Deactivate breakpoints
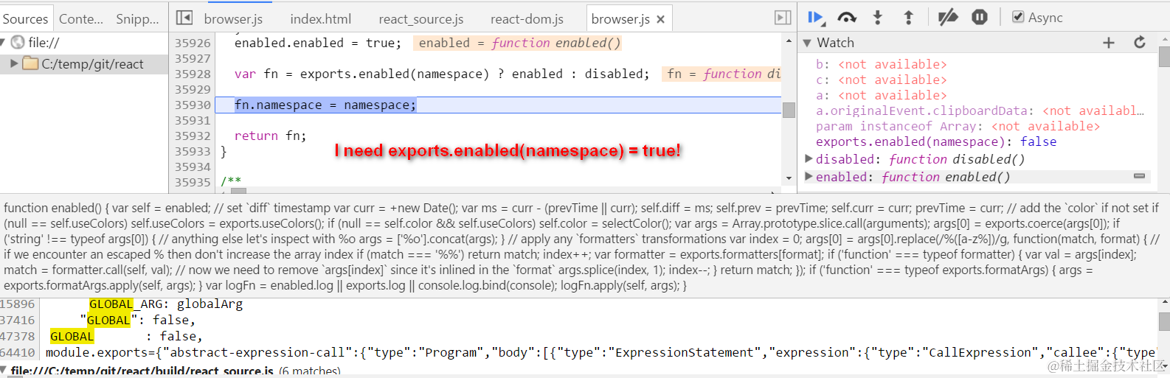 [948, 18]
